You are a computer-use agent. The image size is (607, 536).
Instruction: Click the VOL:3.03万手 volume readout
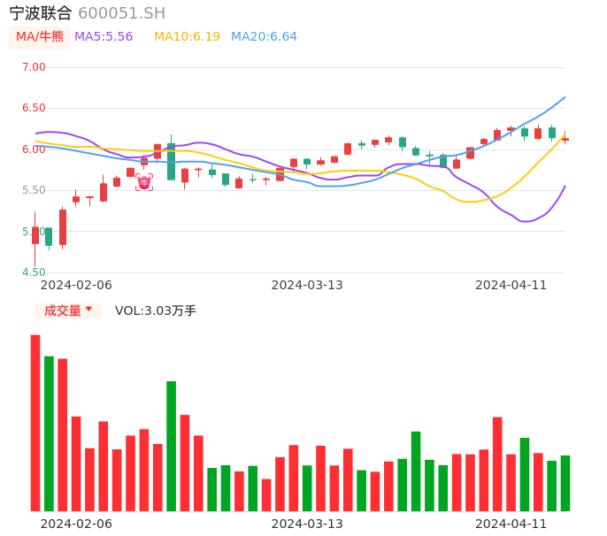tap(155, 310)
